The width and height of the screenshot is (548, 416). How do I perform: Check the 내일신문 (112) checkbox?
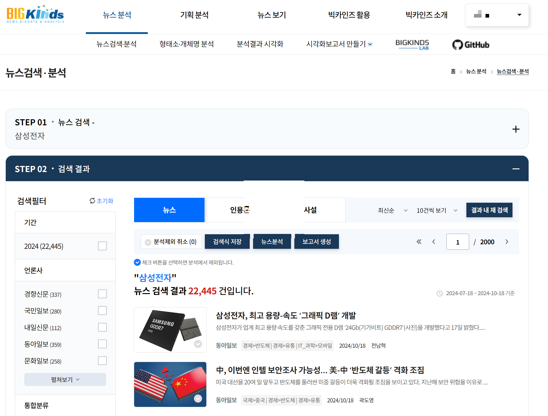point(102,327)
